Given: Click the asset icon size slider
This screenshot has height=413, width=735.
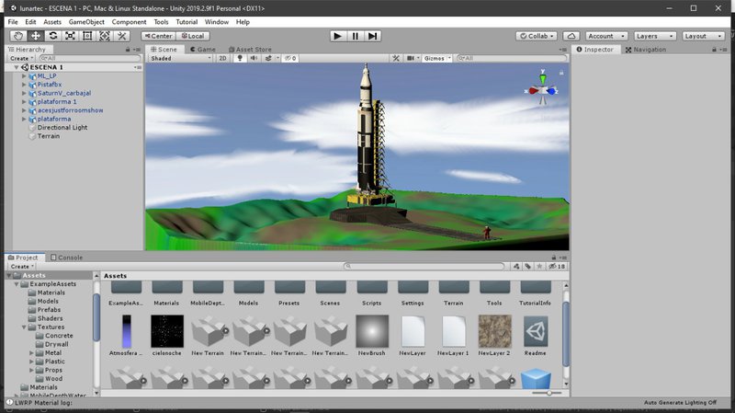Looking at the screenshot, I should click(549, 393).
